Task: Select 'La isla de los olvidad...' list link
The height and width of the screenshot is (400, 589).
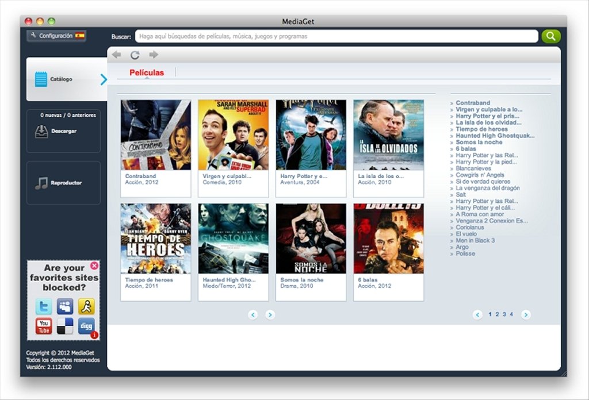Action: 488,122
